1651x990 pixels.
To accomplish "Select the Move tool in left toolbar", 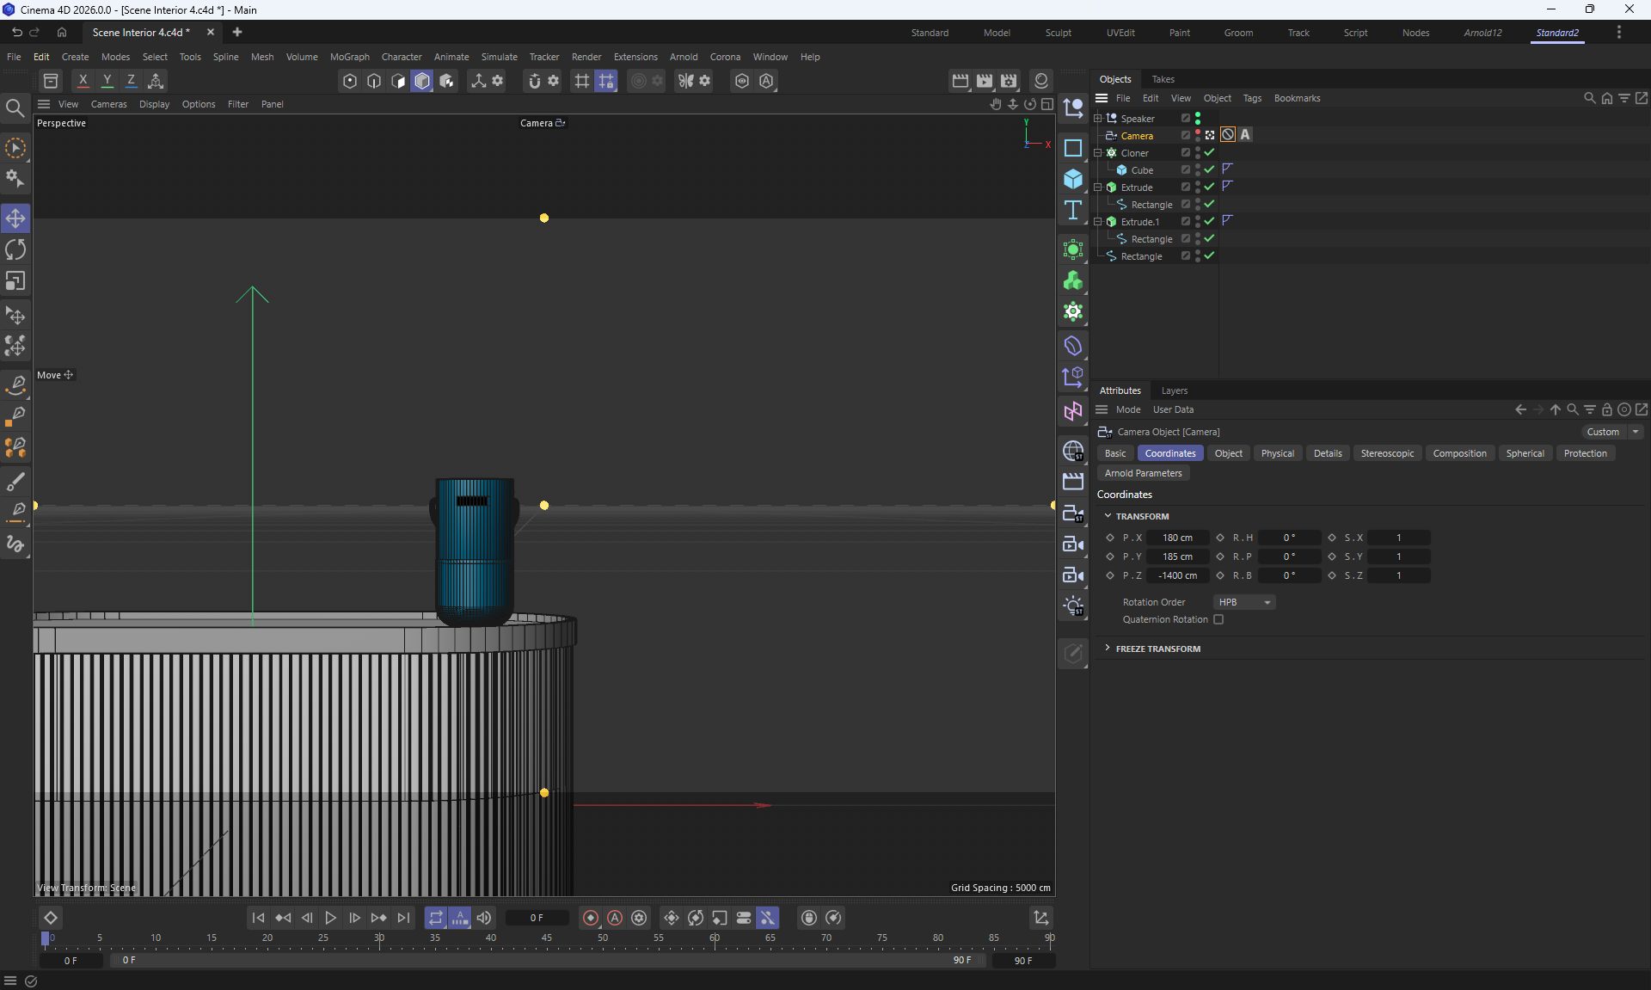I will [x=15, y=218].
